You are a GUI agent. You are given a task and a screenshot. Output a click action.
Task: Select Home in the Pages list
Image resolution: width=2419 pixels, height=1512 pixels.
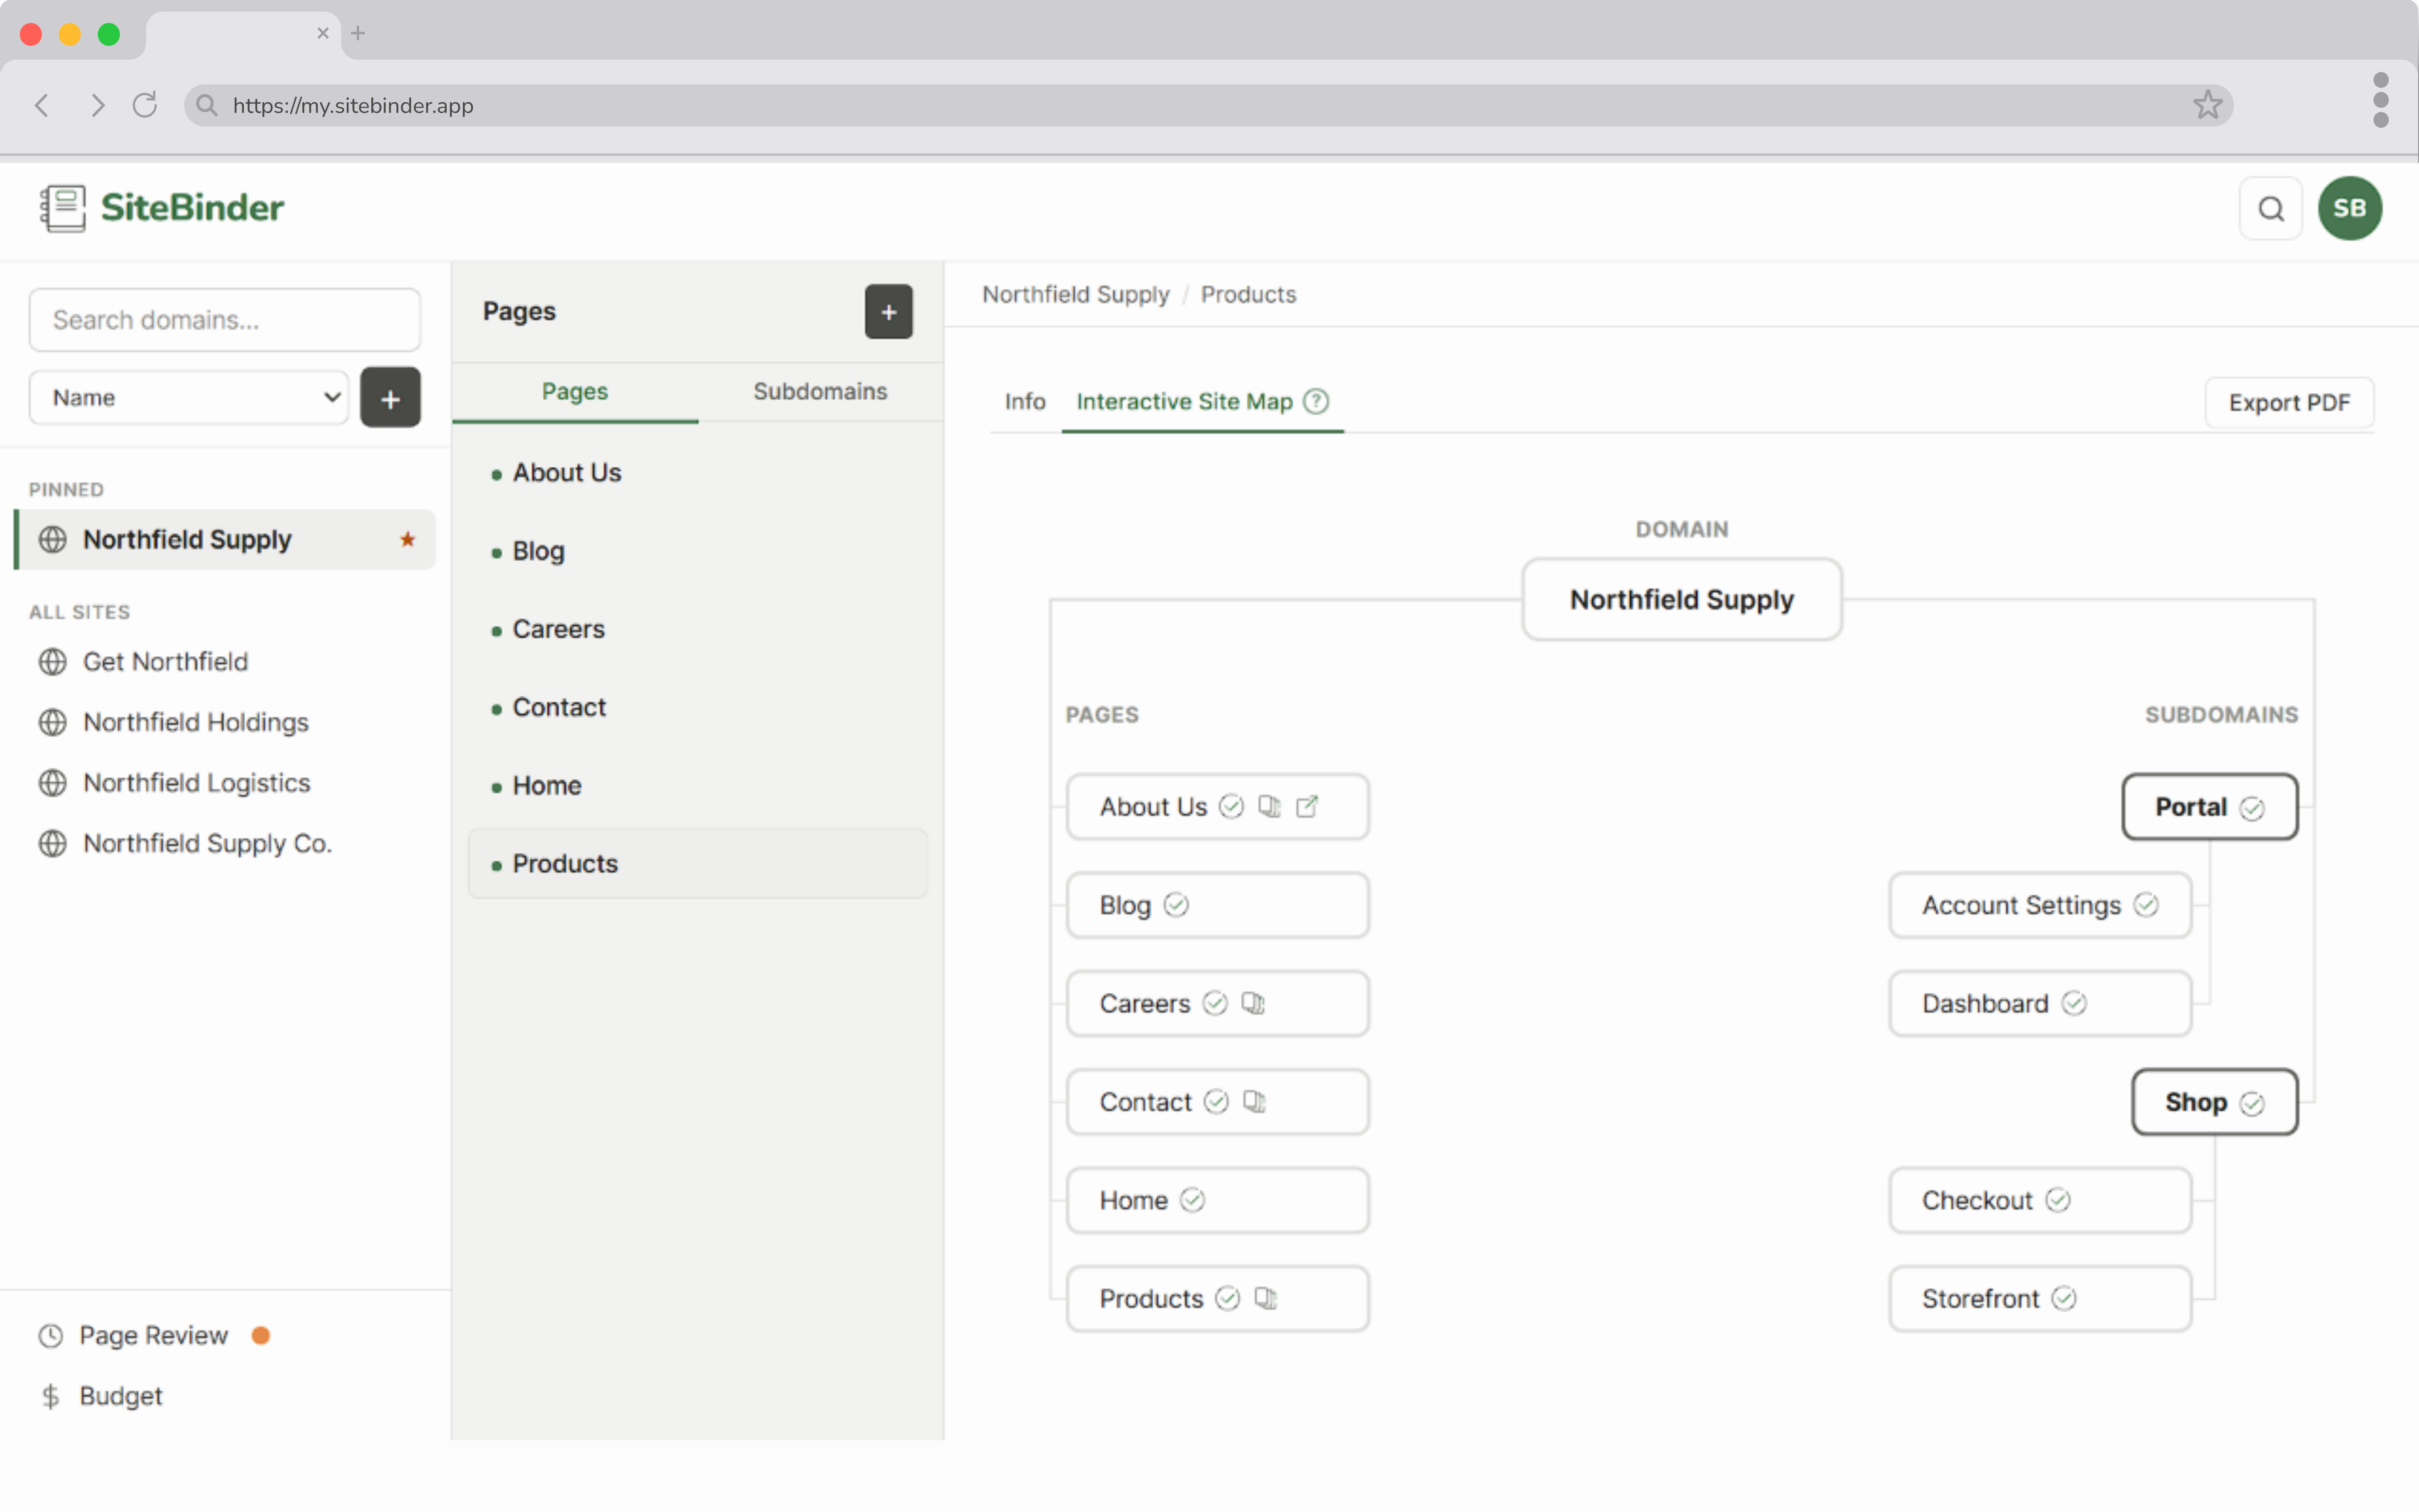(698, 785)
